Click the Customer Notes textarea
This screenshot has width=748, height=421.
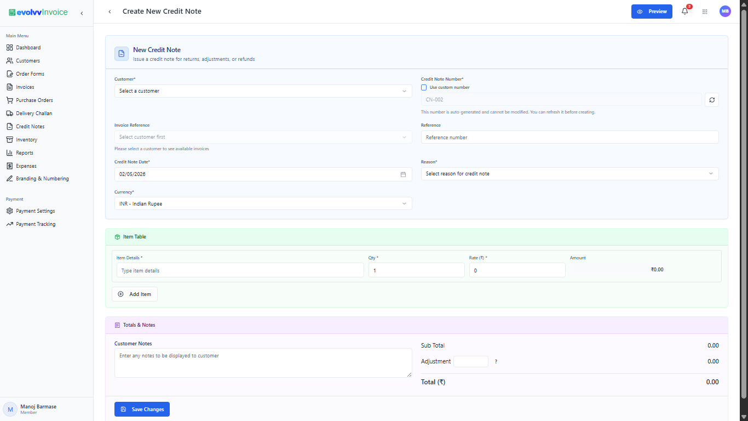[x=263, y=363]
